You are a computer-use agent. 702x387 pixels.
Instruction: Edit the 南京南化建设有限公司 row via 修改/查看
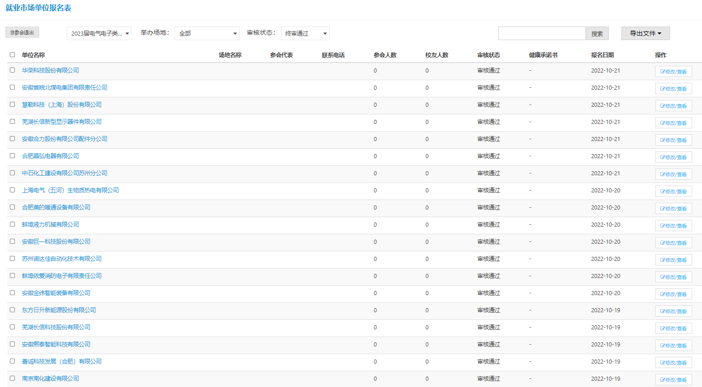(673, 380)
